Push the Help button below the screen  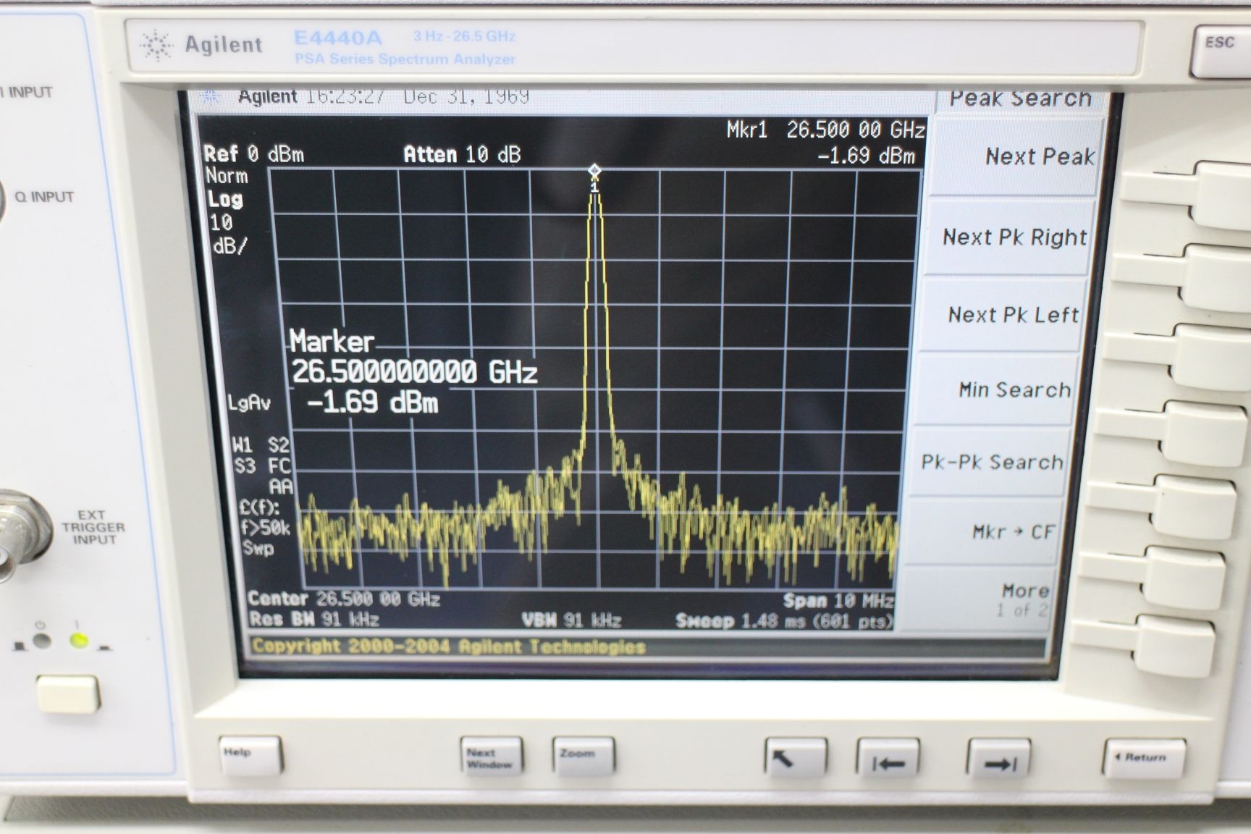[x=250, y=755]
